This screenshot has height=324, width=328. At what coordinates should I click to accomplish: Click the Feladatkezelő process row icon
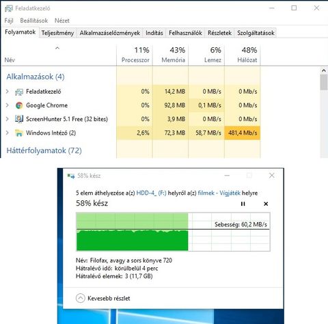click(19, 92)
